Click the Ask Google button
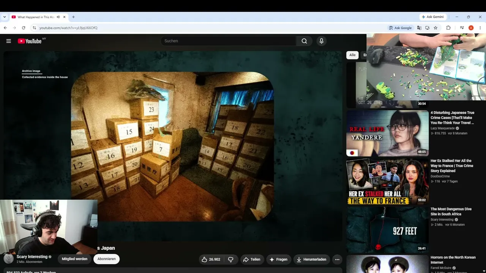The height and width of the screenshot is (273, 486). click(400, 28)
